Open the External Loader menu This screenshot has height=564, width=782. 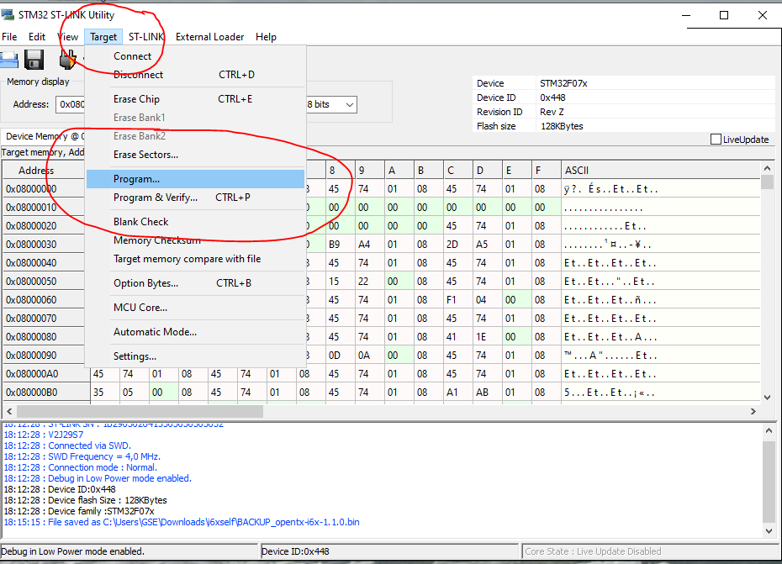coord(209,37)
